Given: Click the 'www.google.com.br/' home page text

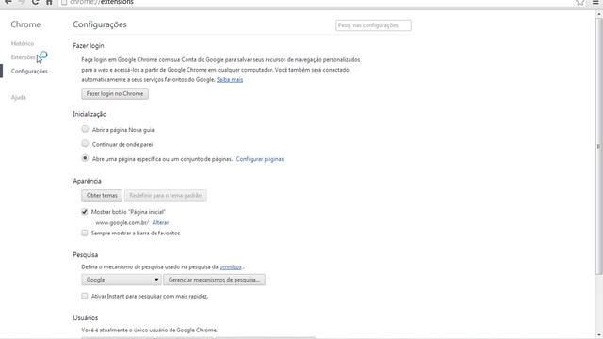Looking at the screenshot, I should (122, 222).
